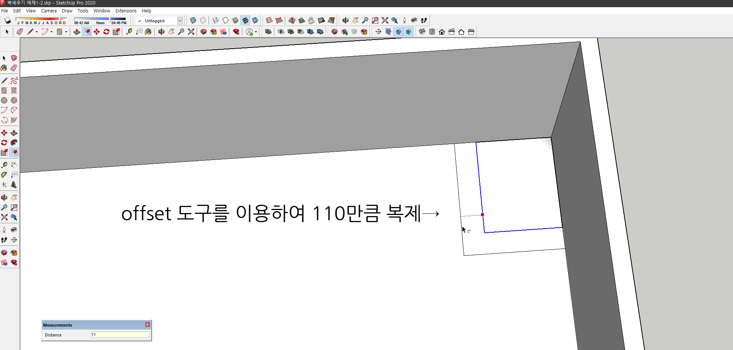733x350 pixels.
Task: Click the Zoom Extents icon
Action: (x=191, y=32)
